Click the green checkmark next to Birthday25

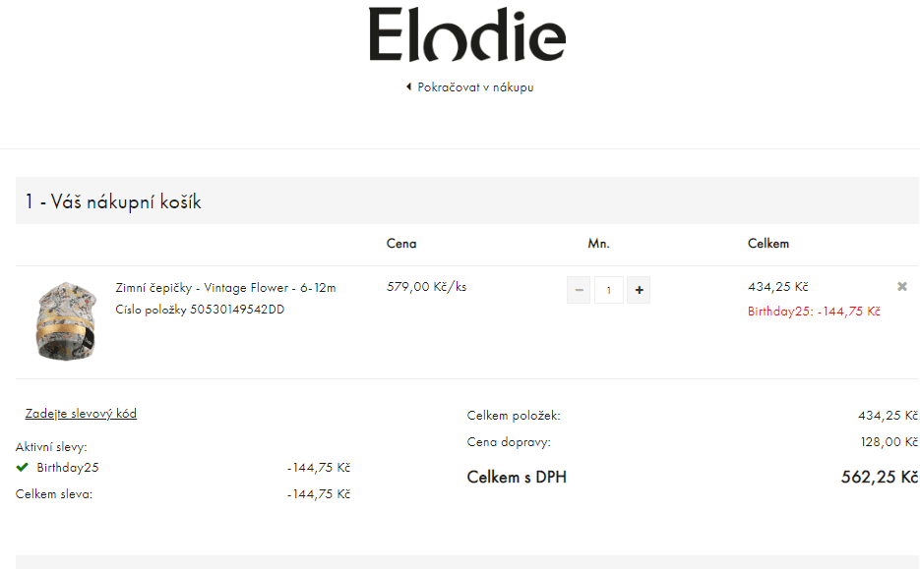pyautogui.click(x=23, y=467)
